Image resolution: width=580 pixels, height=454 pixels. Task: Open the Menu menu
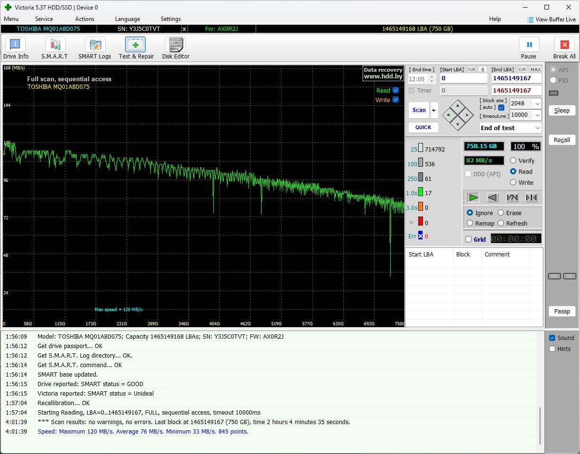11,19
